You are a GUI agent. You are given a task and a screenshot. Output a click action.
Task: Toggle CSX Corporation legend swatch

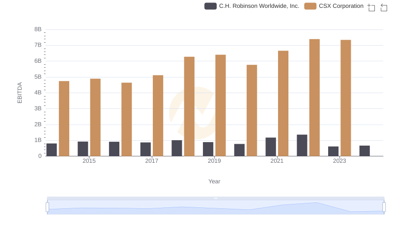pyautogui.click(x=310, y=6)
